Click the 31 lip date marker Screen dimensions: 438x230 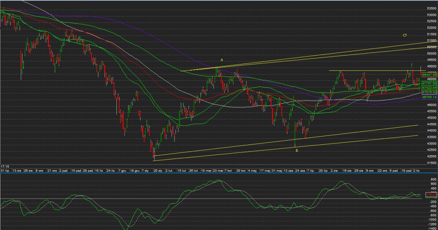tap(5, 170)
